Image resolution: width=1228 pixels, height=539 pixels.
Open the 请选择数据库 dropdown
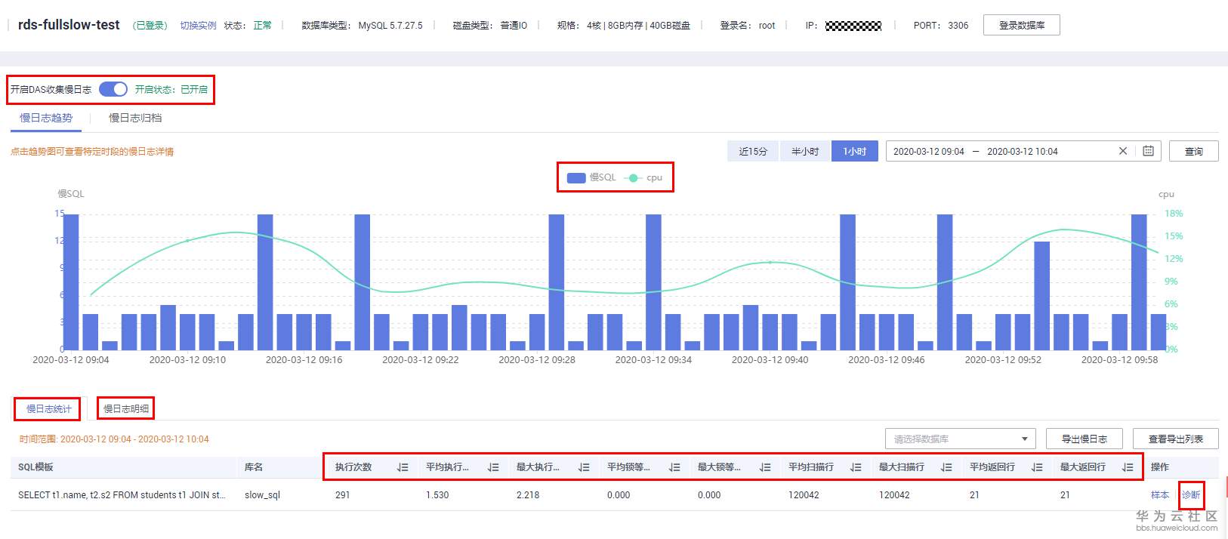click(x=961, y=439)
